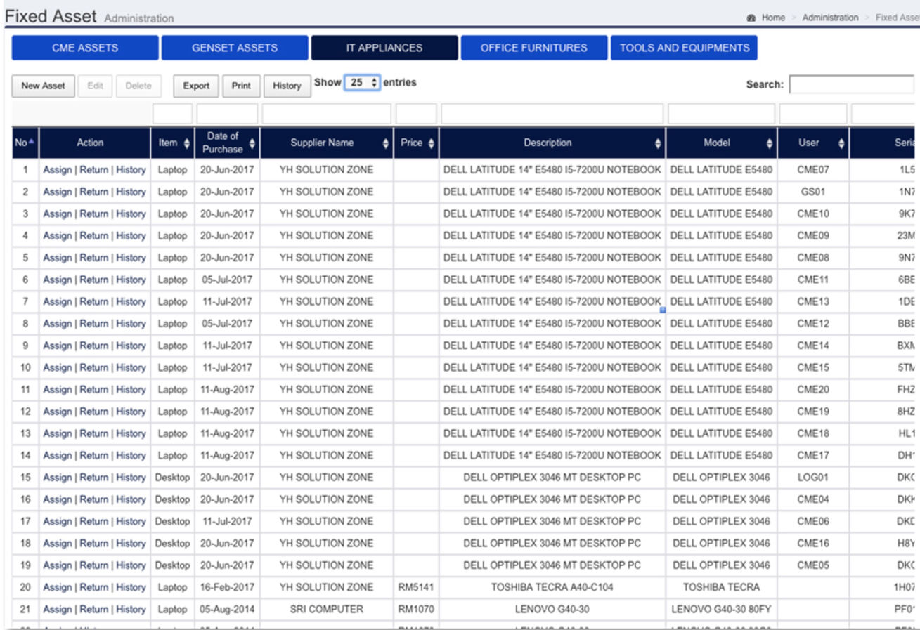Switch to the CME ASSETS tab
This screenshot has width=920, height=630.
tap(85, 48)
